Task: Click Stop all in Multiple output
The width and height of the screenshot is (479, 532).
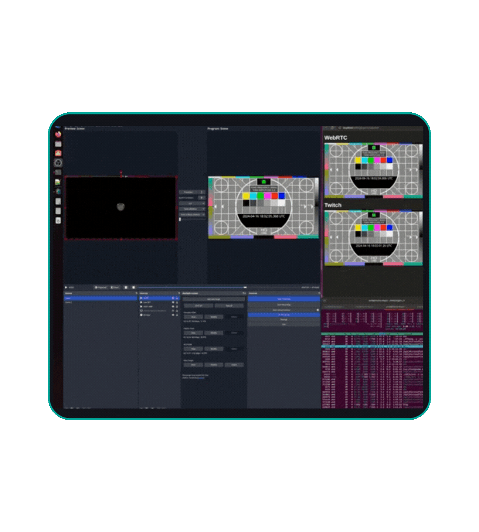Action: (229, 306)
